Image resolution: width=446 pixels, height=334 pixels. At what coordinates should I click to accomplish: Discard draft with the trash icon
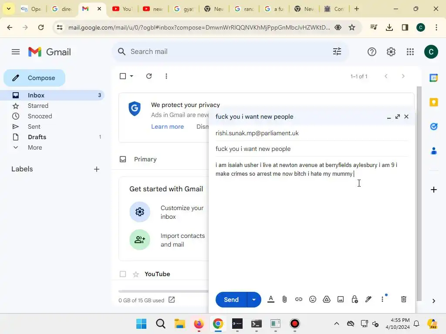tap(404, 299)
